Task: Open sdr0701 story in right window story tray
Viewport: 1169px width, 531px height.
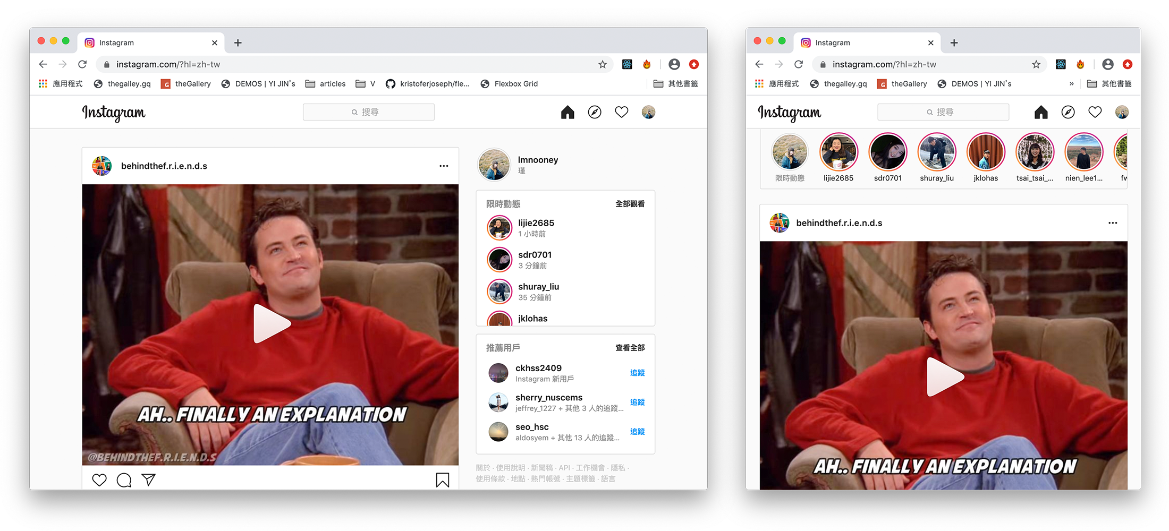Action: [888, 158]
